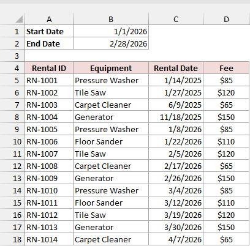
Task: Click Tile Saw in row 6
Action: pyautogui.click(x=111, y=92)
